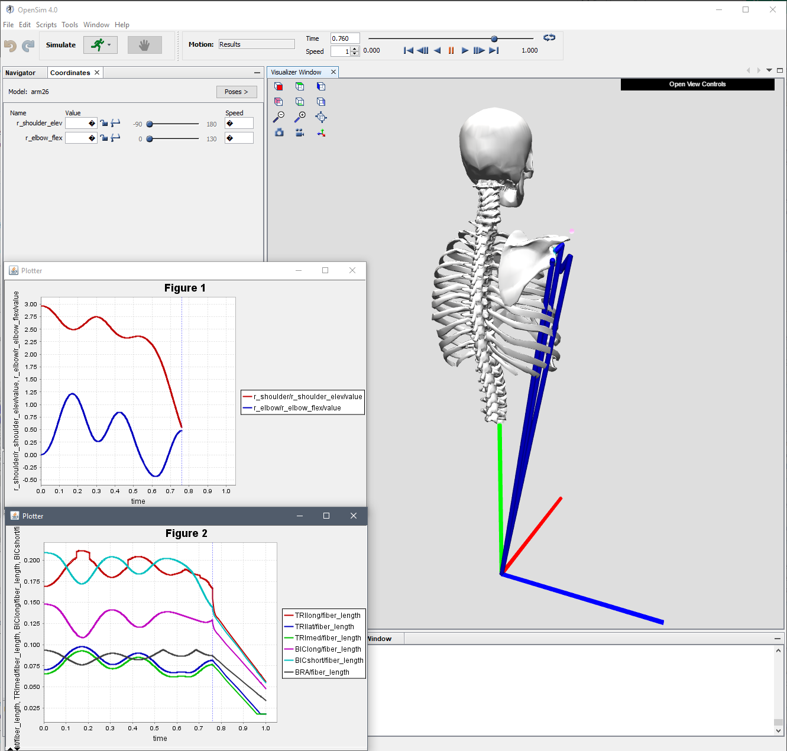Open the simulate tool dropdown arrow
Viewport: 787px width, 751px height.
click(x=109, y=44)
